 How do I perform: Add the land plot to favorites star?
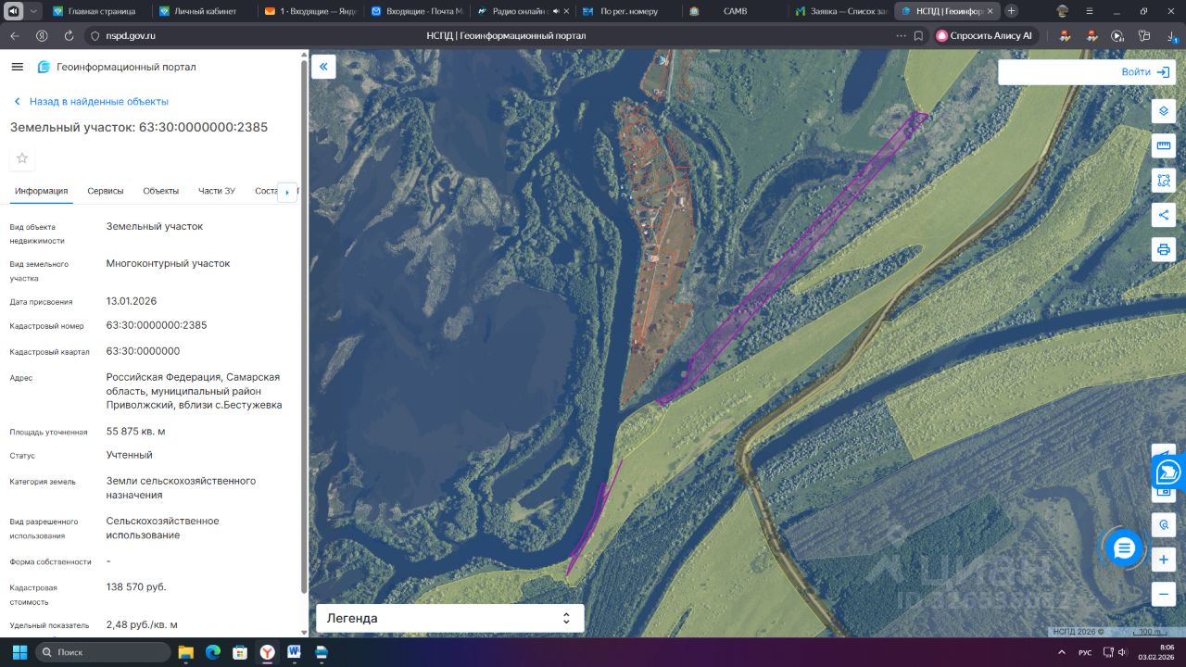coord(22,158)
